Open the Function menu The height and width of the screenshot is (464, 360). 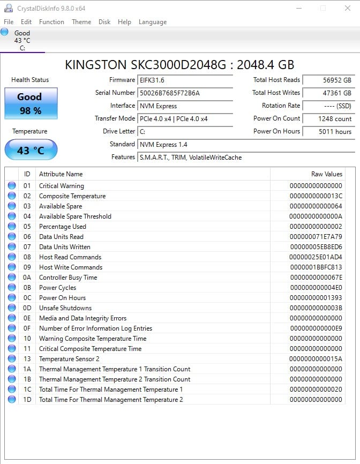(51, 22)
